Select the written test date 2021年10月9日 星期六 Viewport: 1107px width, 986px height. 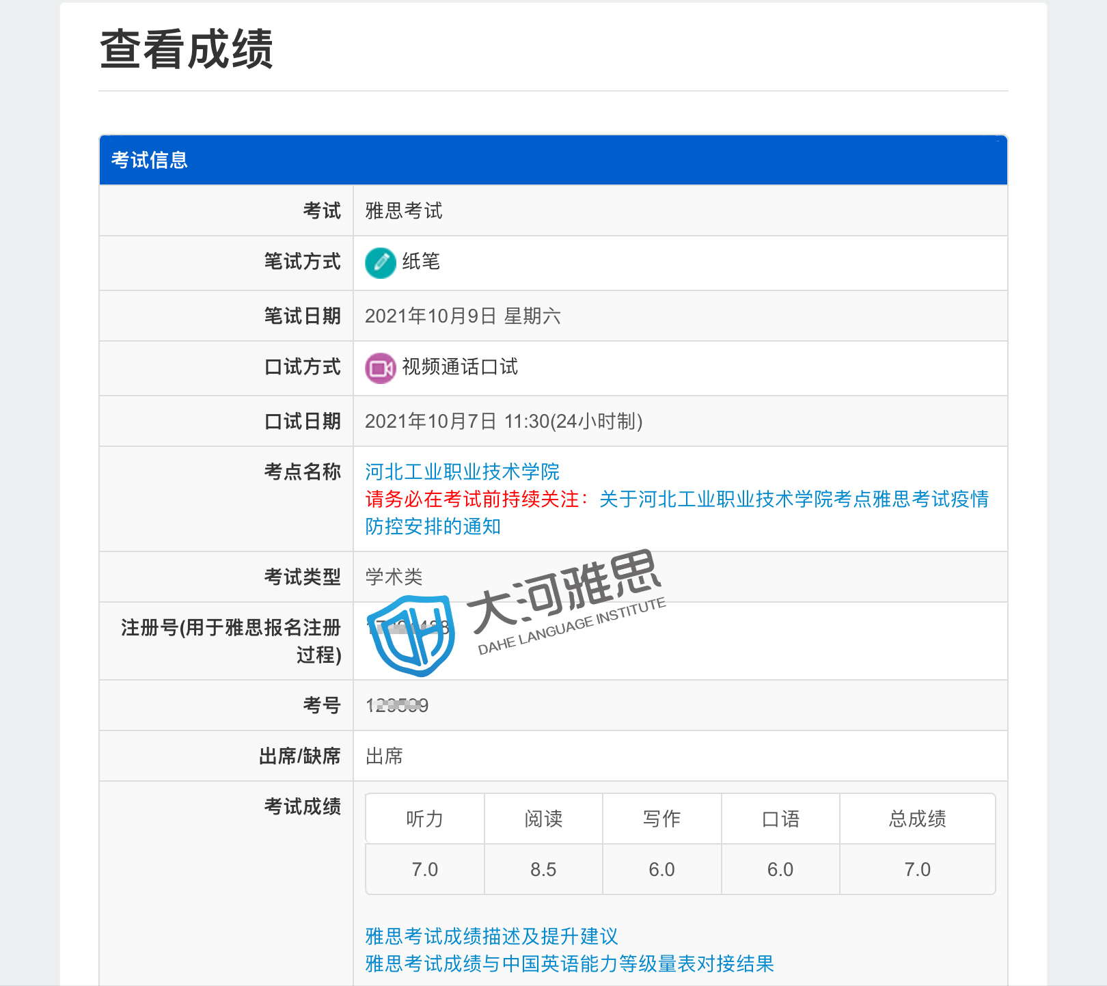(x=463, y=316)
